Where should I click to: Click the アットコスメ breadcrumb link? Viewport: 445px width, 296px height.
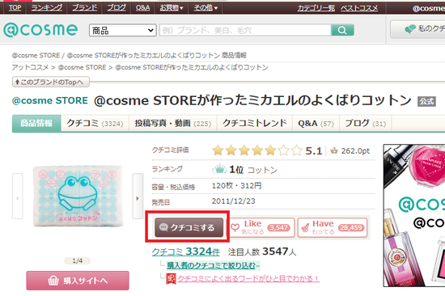[x=30, y=68]
